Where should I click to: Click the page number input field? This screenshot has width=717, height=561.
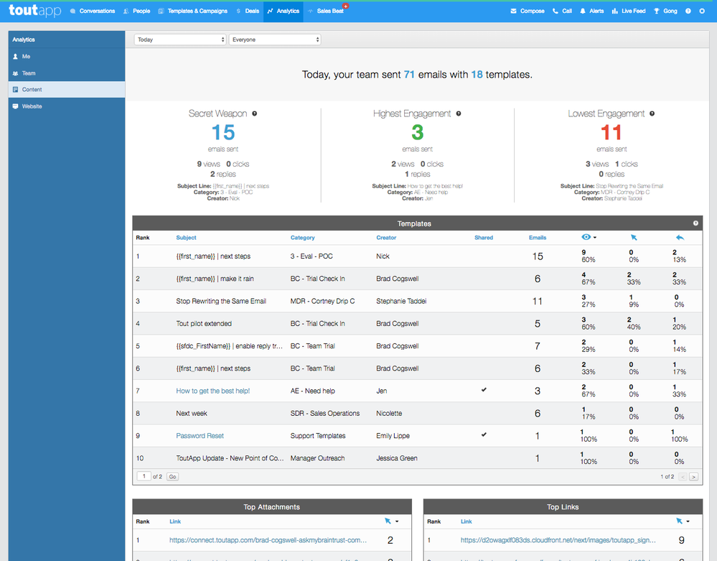pos(144,476)
